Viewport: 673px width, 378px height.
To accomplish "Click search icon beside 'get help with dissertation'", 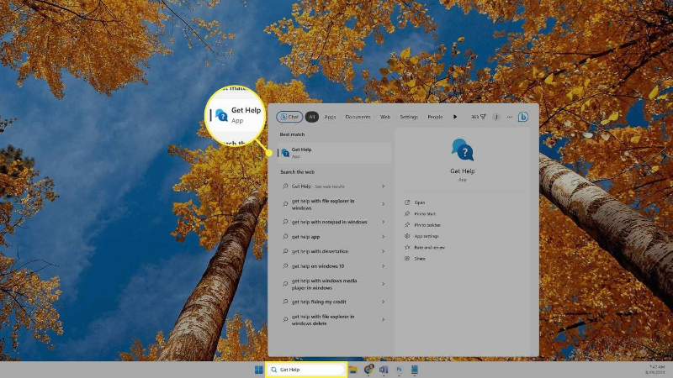I will (x=285, y=251).
